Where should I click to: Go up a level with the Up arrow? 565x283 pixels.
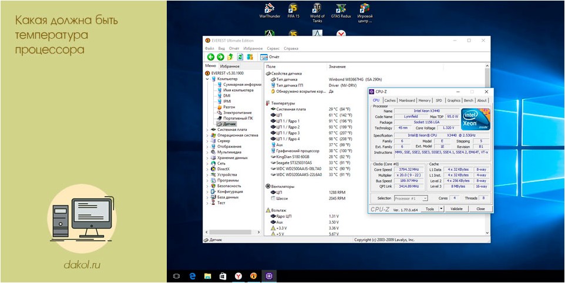click(x=230, y=57)
